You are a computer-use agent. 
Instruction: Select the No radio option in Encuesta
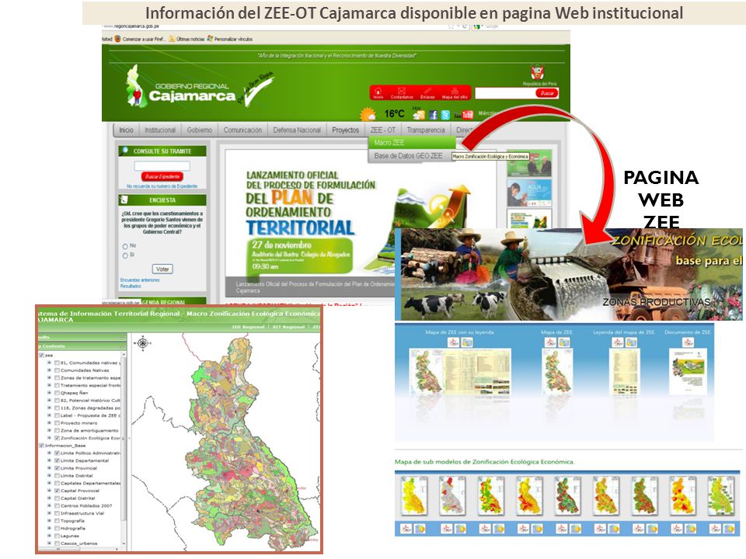click(x=125, y=246)
